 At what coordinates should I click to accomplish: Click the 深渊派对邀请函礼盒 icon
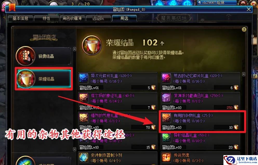[166, 98]
